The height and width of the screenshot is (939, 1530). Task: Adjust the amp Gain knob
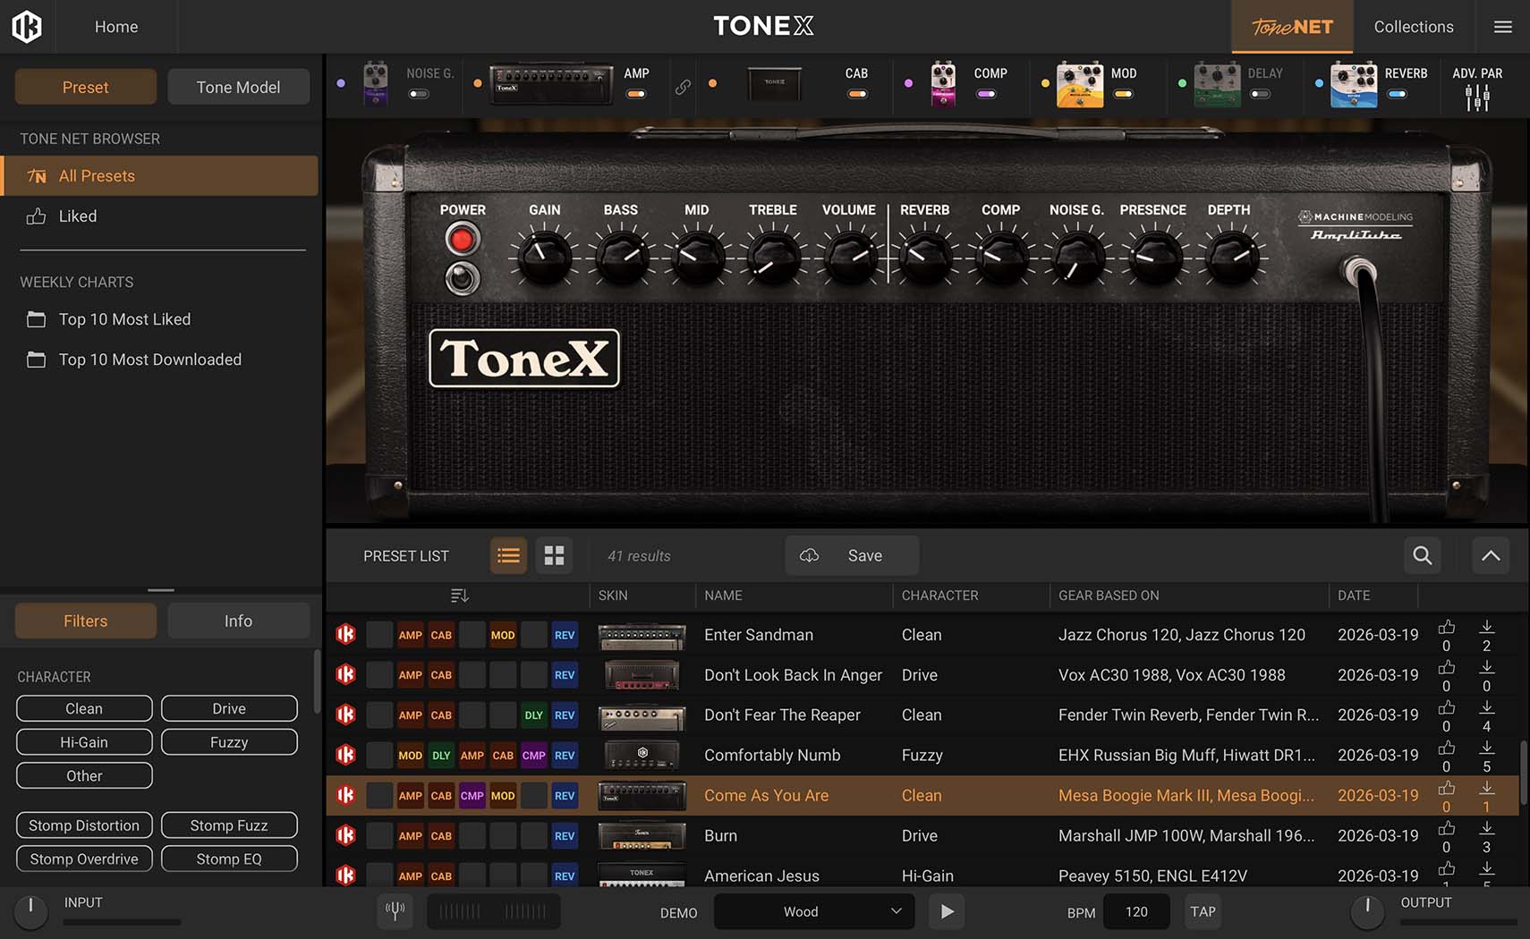tap(544, 257)
